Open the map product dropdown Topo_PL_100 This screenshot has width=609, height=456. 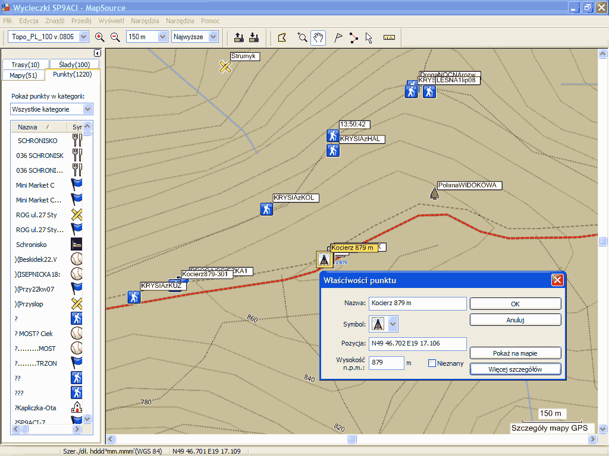coord(83,37)
